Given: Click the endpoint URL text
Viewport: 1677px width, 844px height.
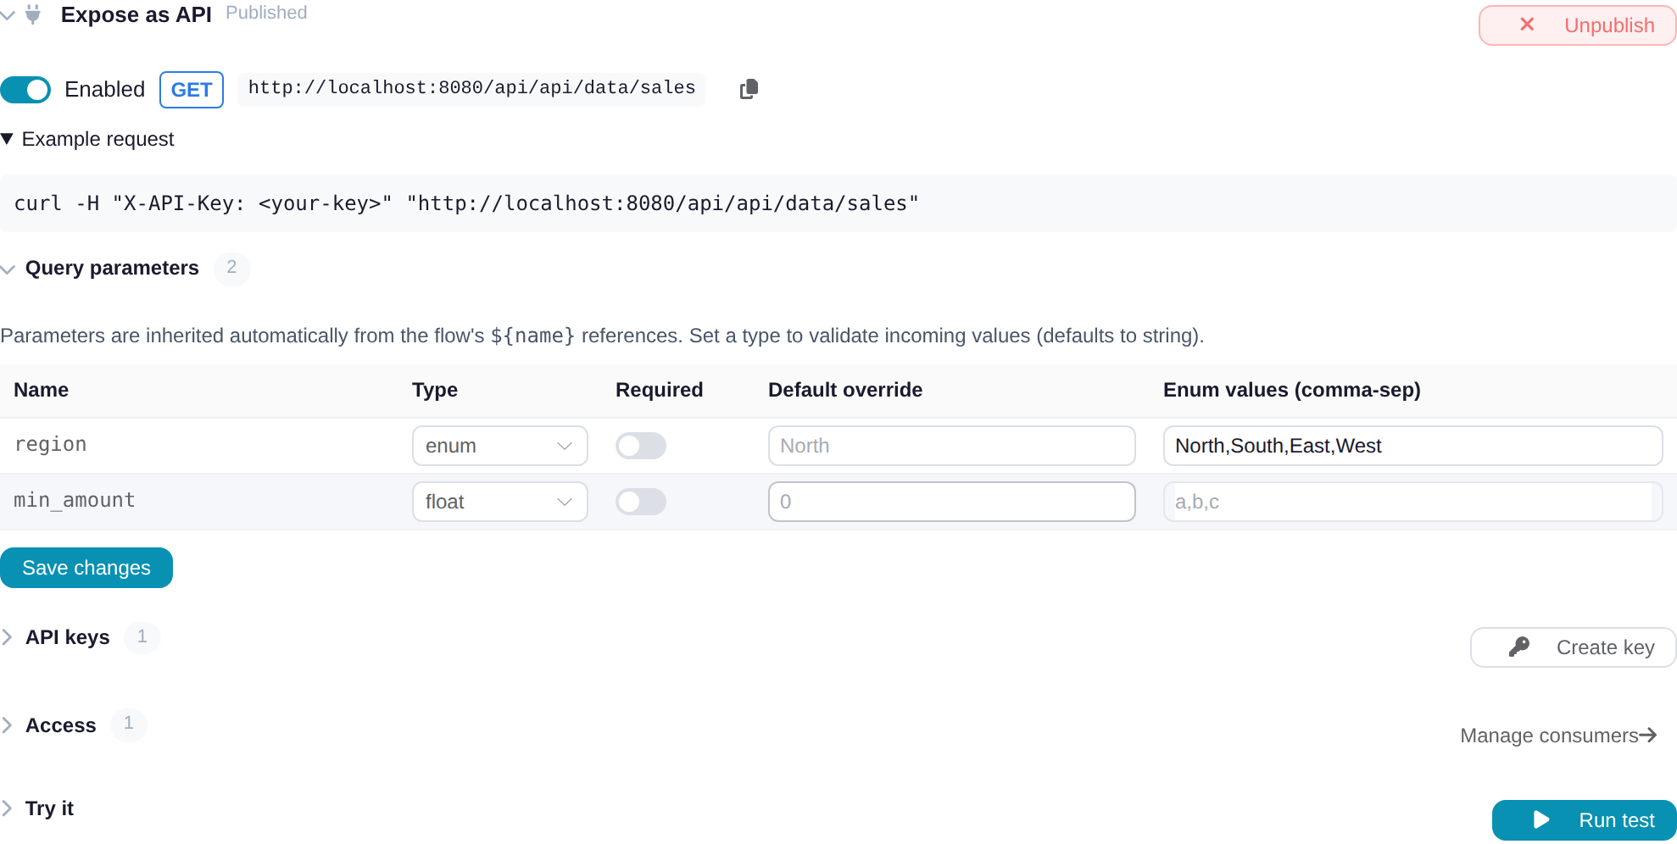Looking at the screenshot, I should pos(471,88).
